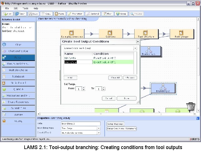Select Noticeboard activity in toolkit
Image resolution: width=201 pixels, height=151 pixels.
click(x=18, y=83)
